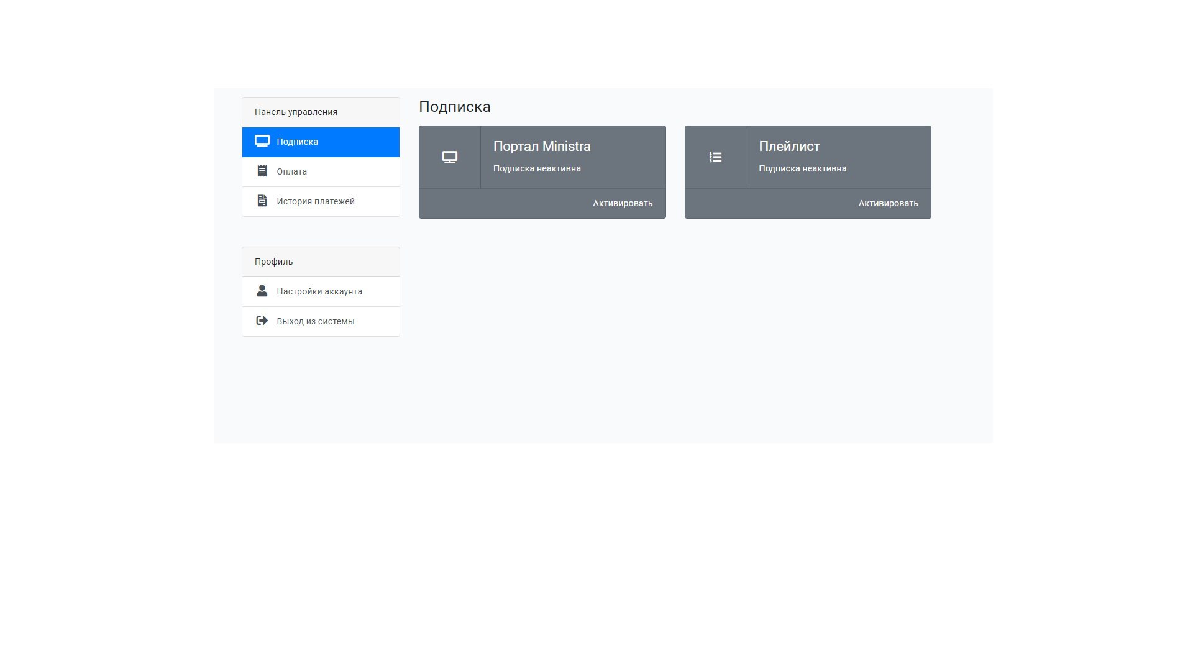This screenshot has width=1193, height=671.
Task: Activate the Портал Ministra subscription
Action: pos(623,203)
